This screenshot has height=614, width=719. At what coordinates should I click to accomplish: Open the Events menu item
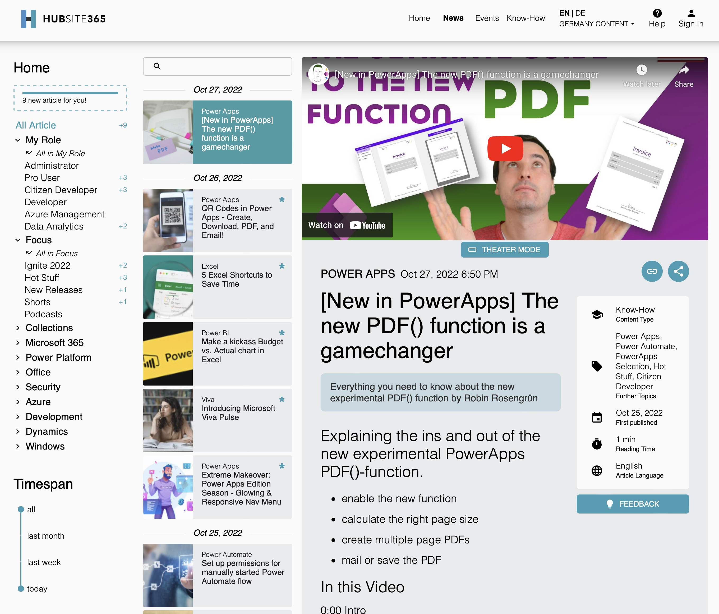(x=486, y=18)
